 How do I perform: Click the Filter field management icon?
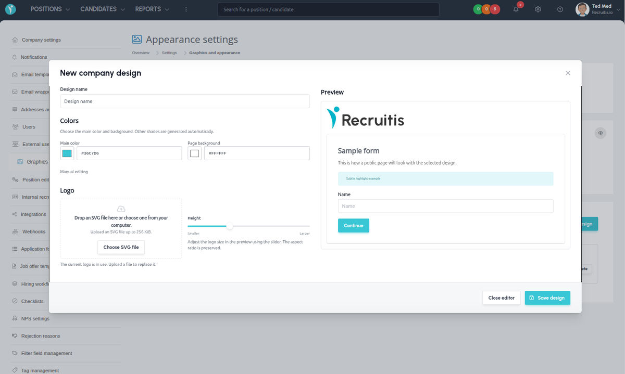click(x=15, y=353)
